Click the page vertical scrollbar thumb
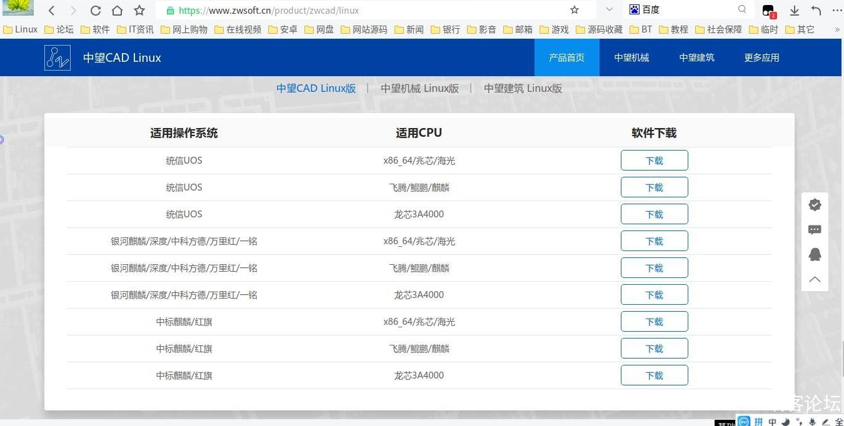Image resolution: width=844 pixels, height=426 pixels. point(841,357)
